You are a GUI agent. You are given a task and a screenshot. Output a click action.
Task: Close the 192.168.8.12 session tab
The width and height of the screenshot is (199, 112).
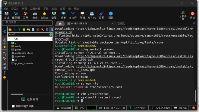pyautogui.click(x=113, y=23)
